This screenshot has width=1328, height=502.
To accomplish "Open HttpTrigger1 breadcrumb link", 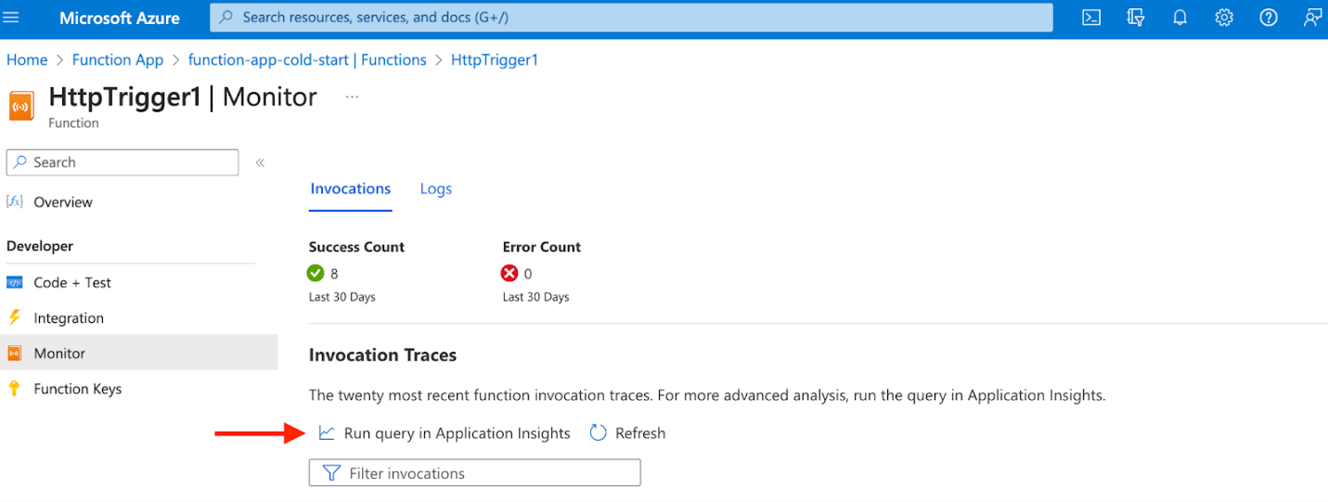I will pyautogui.click(x=495, y=59).
